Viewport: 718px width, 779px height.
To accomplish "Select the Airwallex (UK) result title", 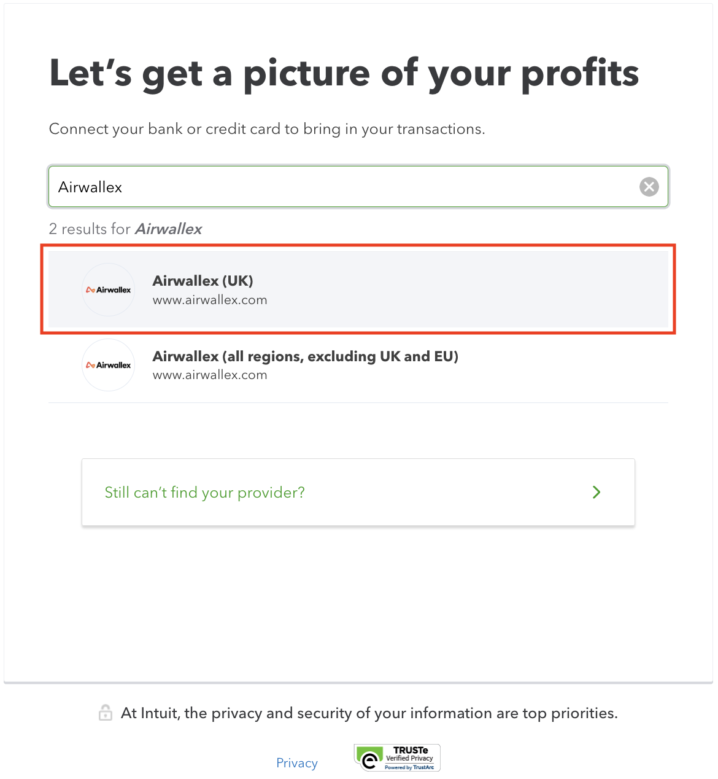I will coord(203,281).
